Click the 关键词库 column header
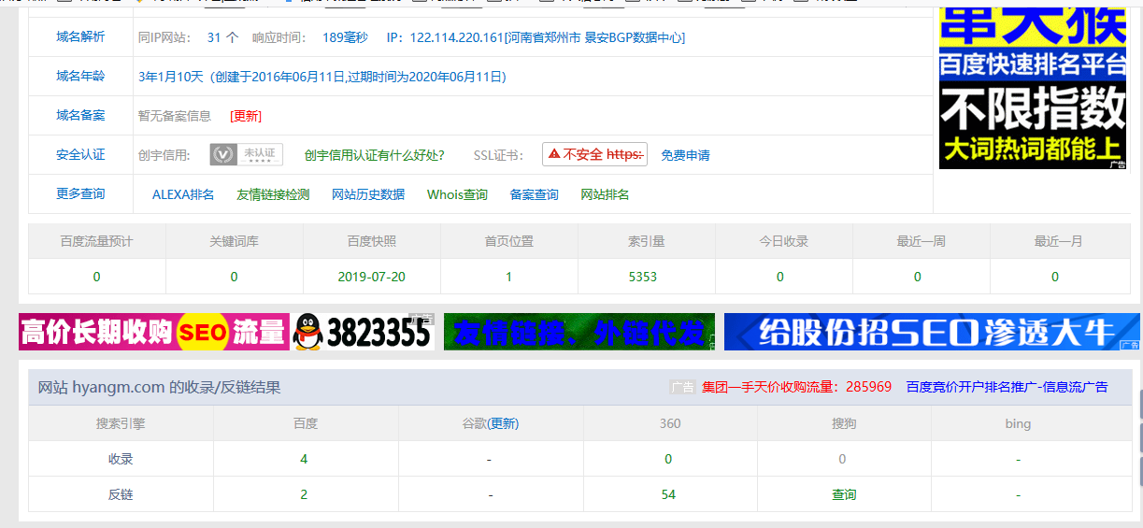The image size is (1143, 528). [235, 241]
